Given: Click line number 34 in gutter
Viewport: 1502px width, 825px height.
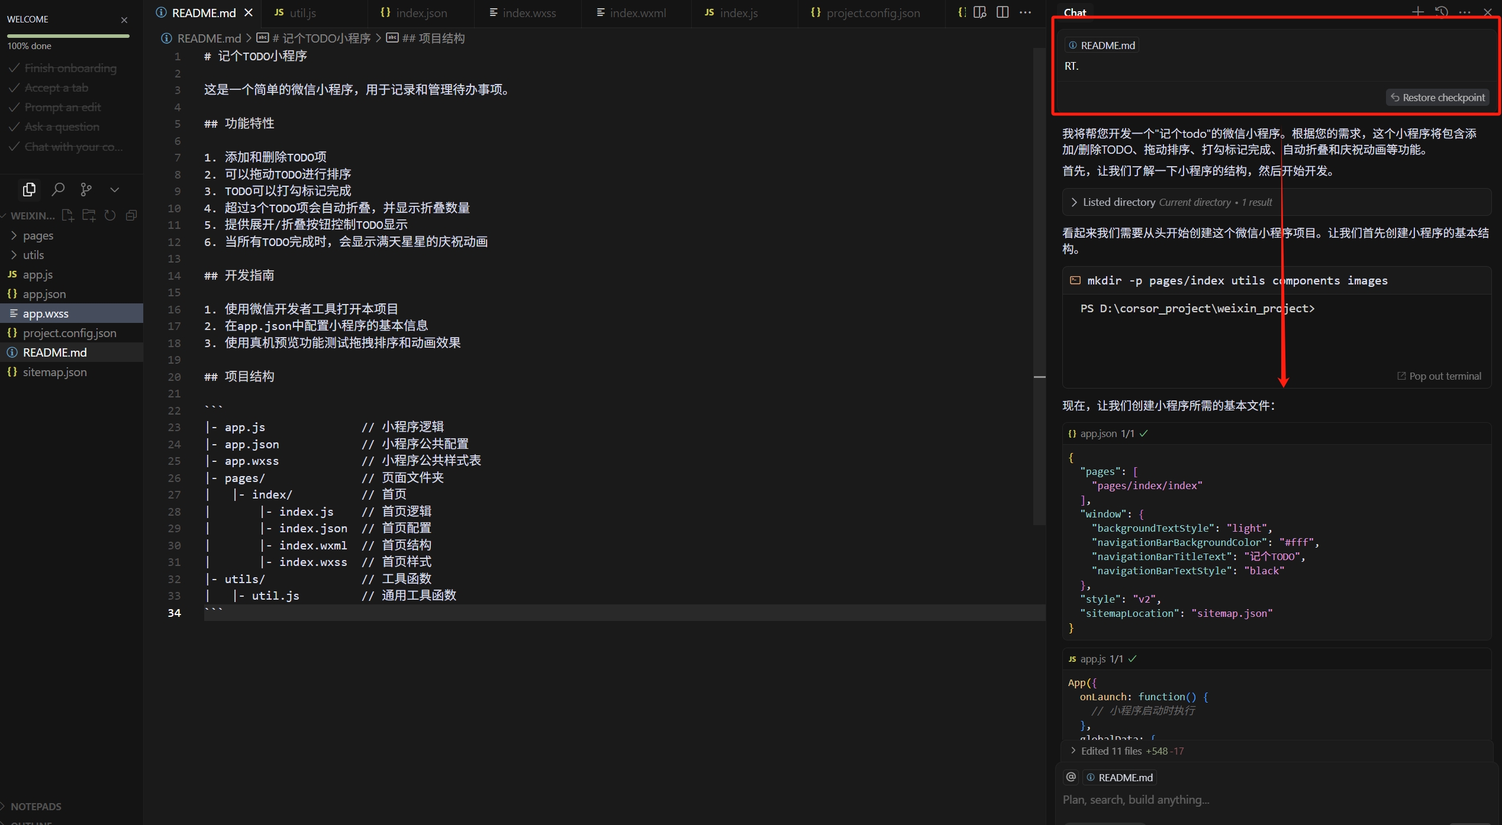Looking at the screenshot, I should pyautogui.click(x=174, y=613).
